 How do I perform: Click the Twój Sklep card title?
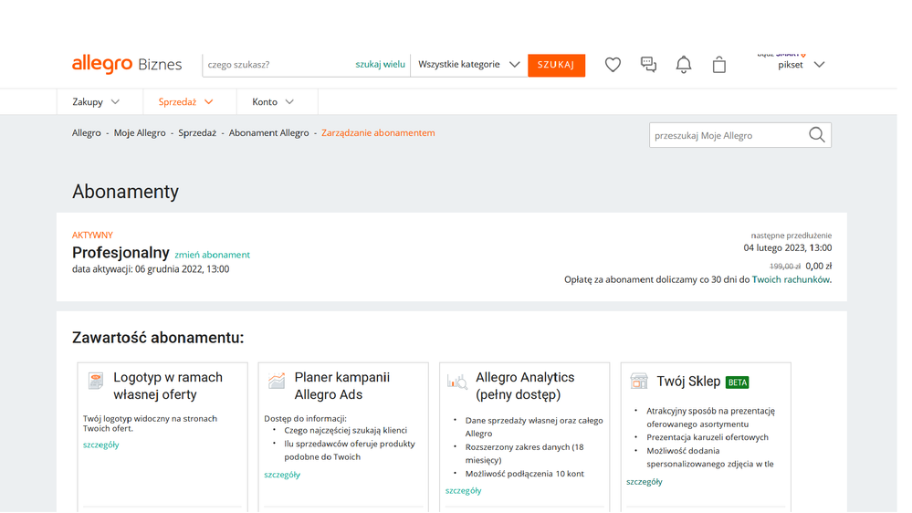point(688,382)
